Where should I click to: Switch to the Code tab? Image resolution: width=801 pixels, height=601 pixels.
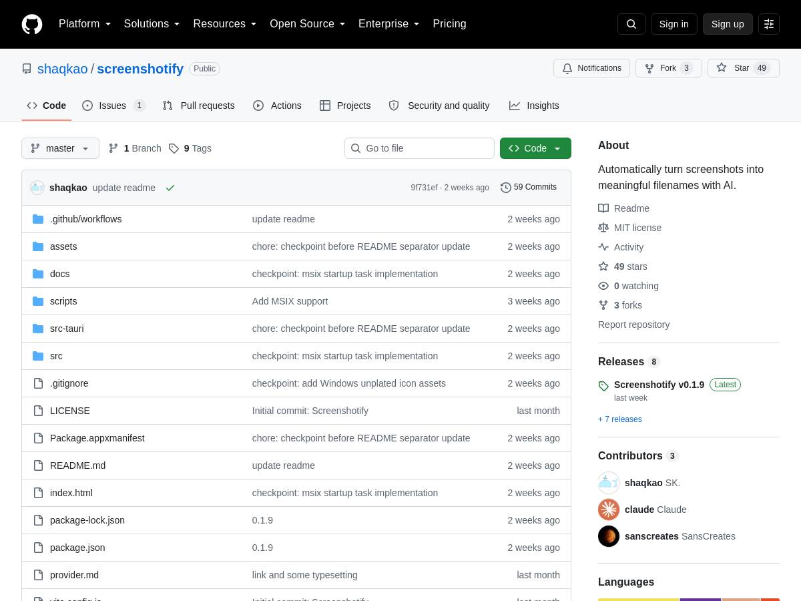tap(47, 106)
